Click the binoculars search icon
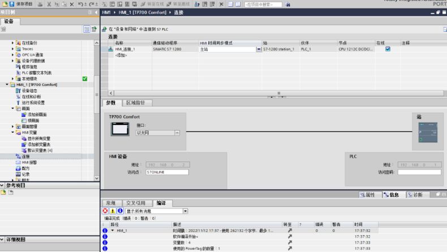The height and width of the screenshot is (252, 447). click(x=288, y=5)
